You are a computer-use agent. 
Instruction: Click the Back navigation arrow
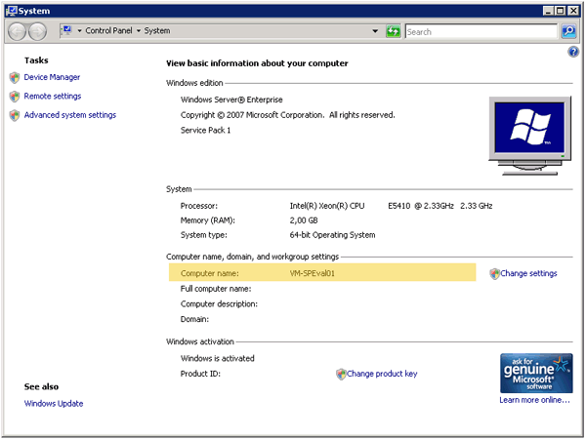[x=18, y=31]
